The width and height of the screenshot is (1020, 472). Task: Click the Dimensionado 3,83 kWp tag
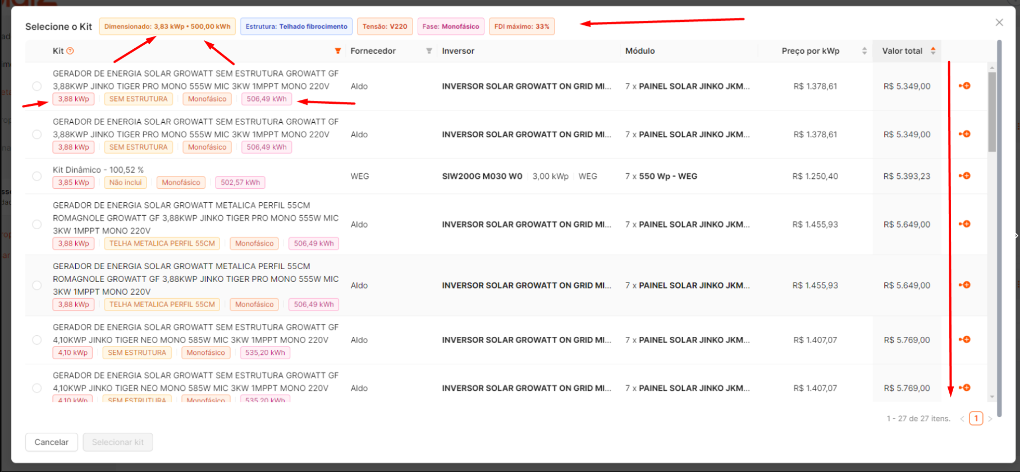(x=167, y=26)
